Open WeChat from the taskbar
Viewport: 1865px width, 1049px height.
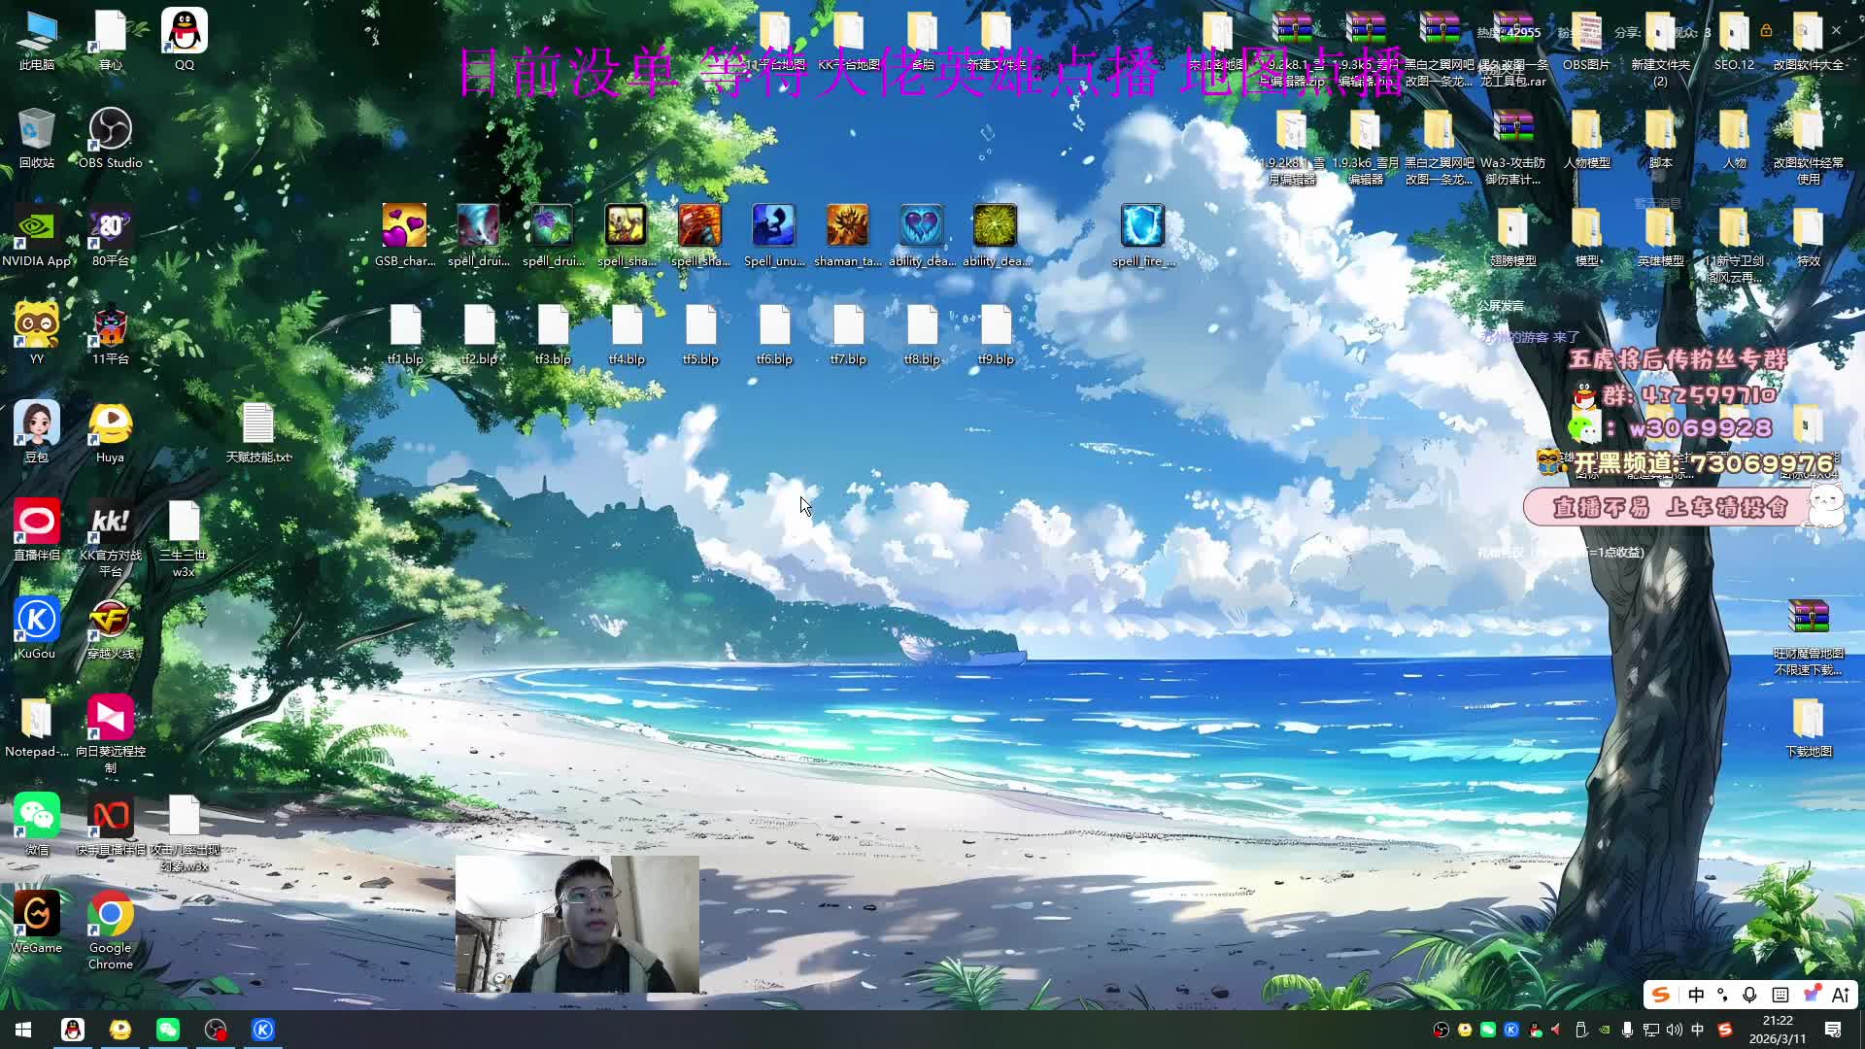(167, 1030)
